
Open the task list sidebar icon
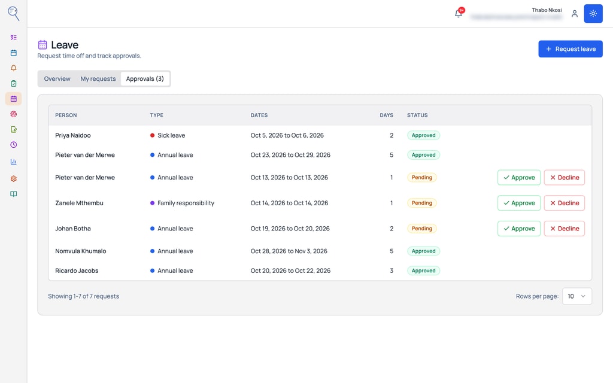coord(13,38)
